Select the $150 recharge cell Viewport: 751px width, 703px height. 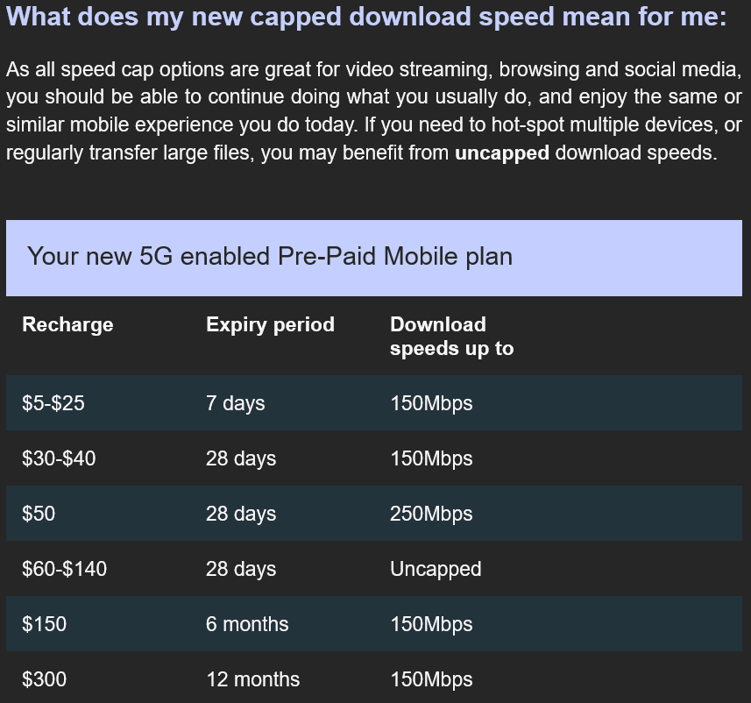pyautogui.click(x=44, y=624)
